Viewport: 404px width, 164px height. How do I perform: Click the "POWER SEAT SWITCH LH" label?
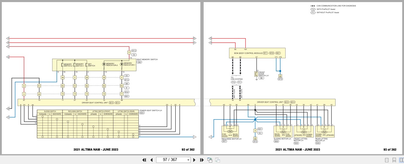150,111
